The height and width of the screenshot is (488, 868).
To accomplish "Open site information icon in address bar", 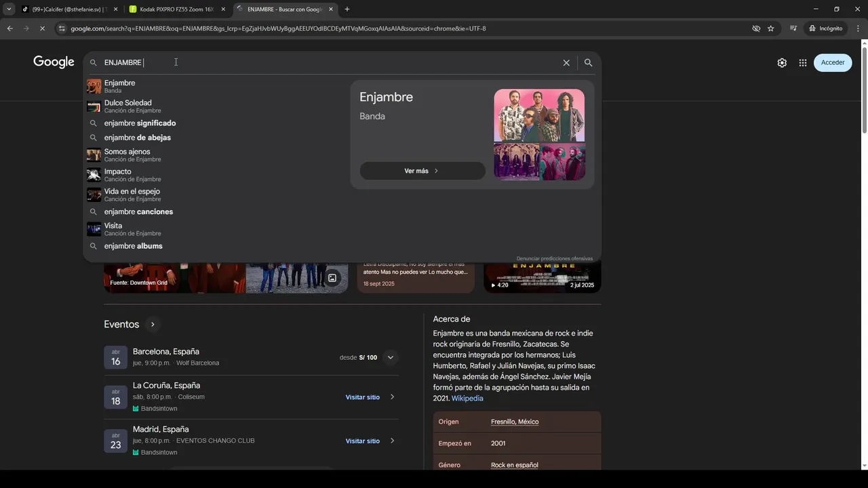I will (x=62, y=28).
